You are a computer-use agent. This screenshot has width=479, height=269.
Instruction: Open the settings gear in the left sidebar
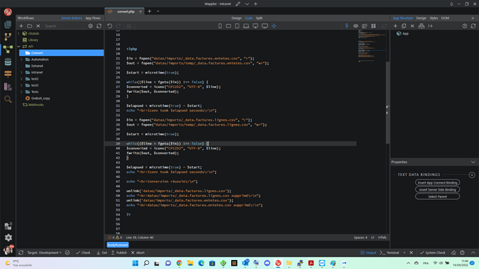(x=8, y=237)
